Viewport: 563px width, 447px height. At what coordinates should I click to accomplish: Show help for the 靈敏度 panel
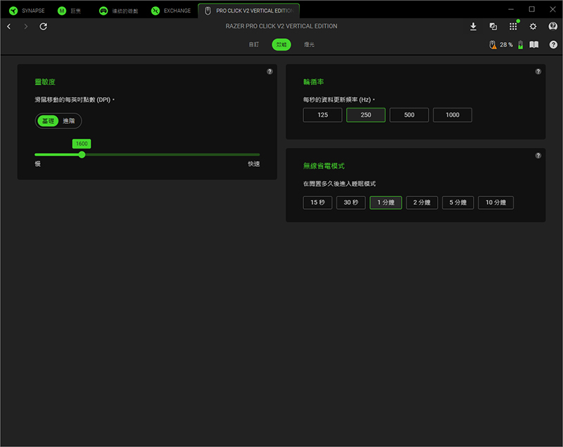pos(270,71)
